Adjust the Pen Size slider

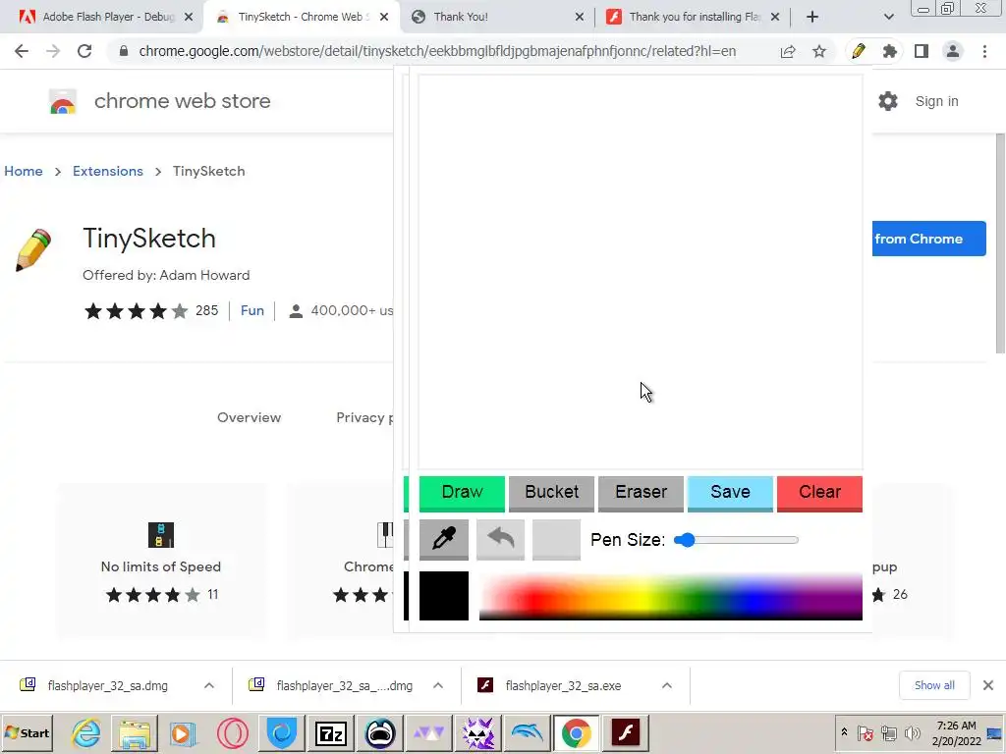(736, 540)
